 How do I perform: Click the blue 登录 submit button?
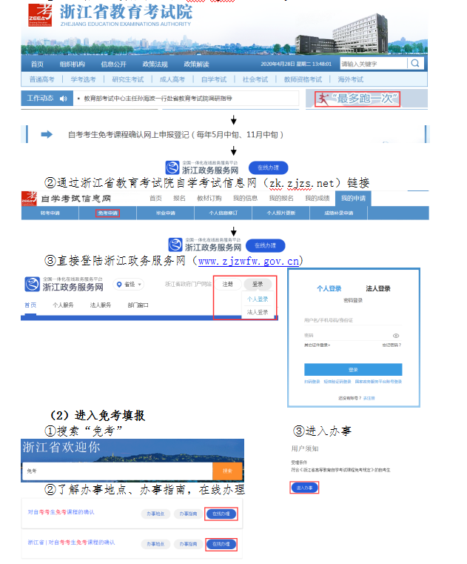click(353, 369)
